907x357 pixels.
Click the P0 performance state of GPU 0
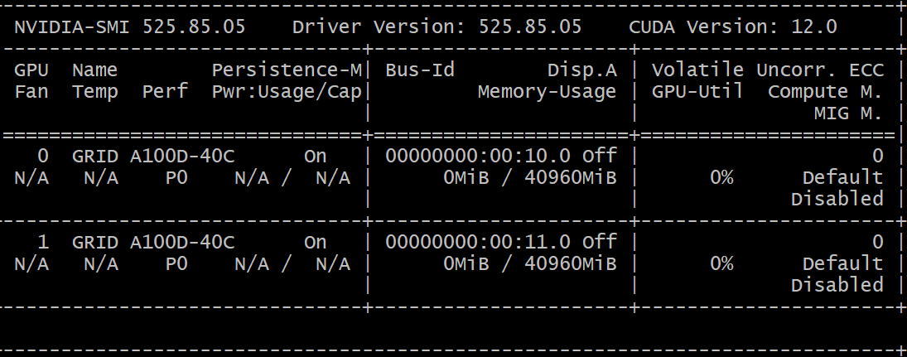click(176, 177)
